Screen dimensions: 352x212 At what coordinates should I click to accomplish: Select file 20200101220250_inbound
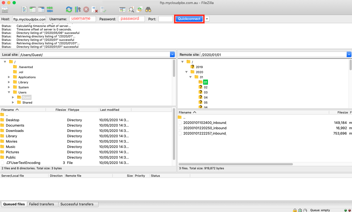(x=205, y=128)
